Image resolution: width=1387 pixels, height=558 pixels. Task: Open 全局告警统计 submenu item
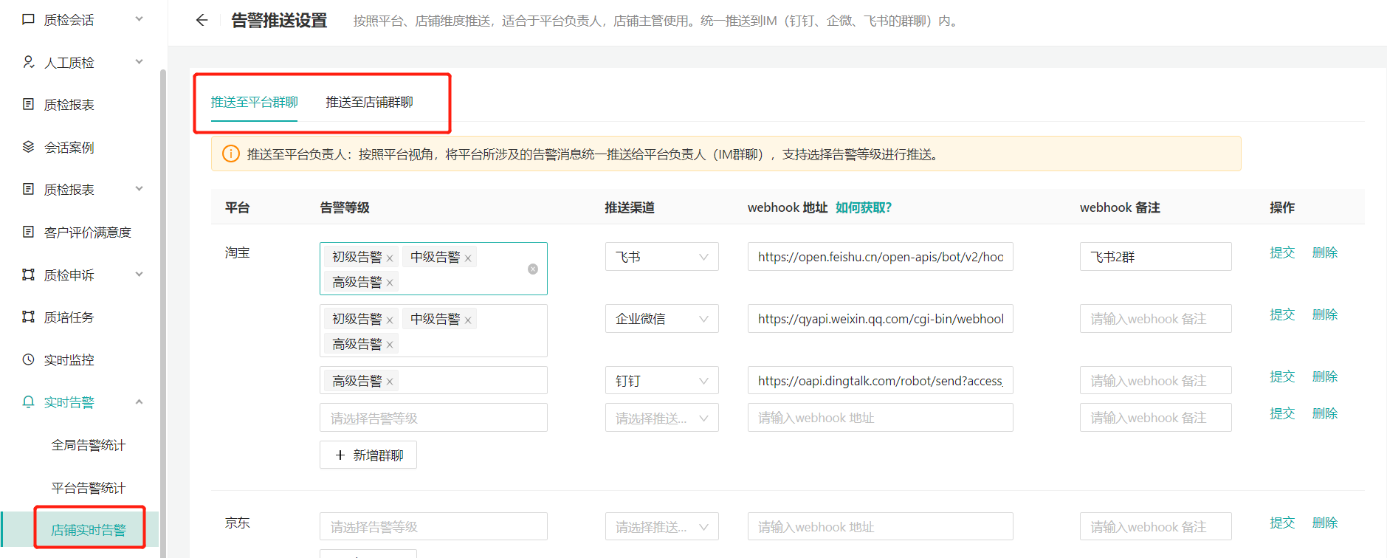click(89, 445)
